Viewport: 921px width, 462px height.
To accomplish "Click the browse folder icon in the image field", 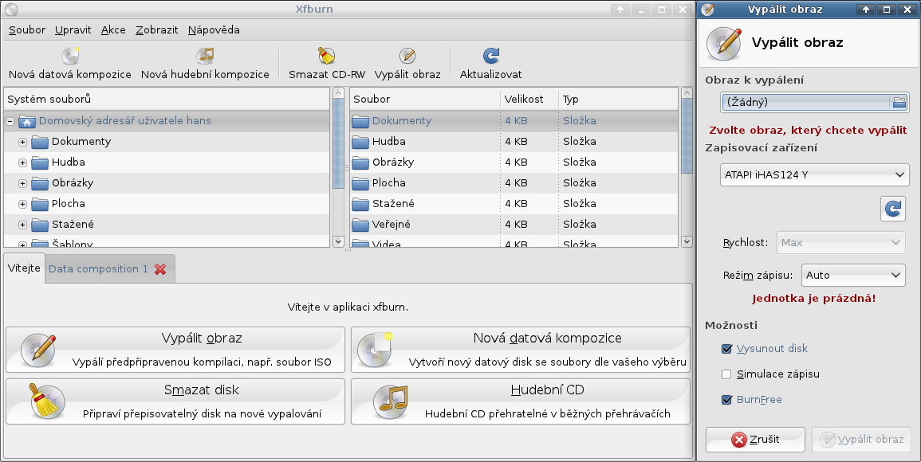I will pos(899,102).
